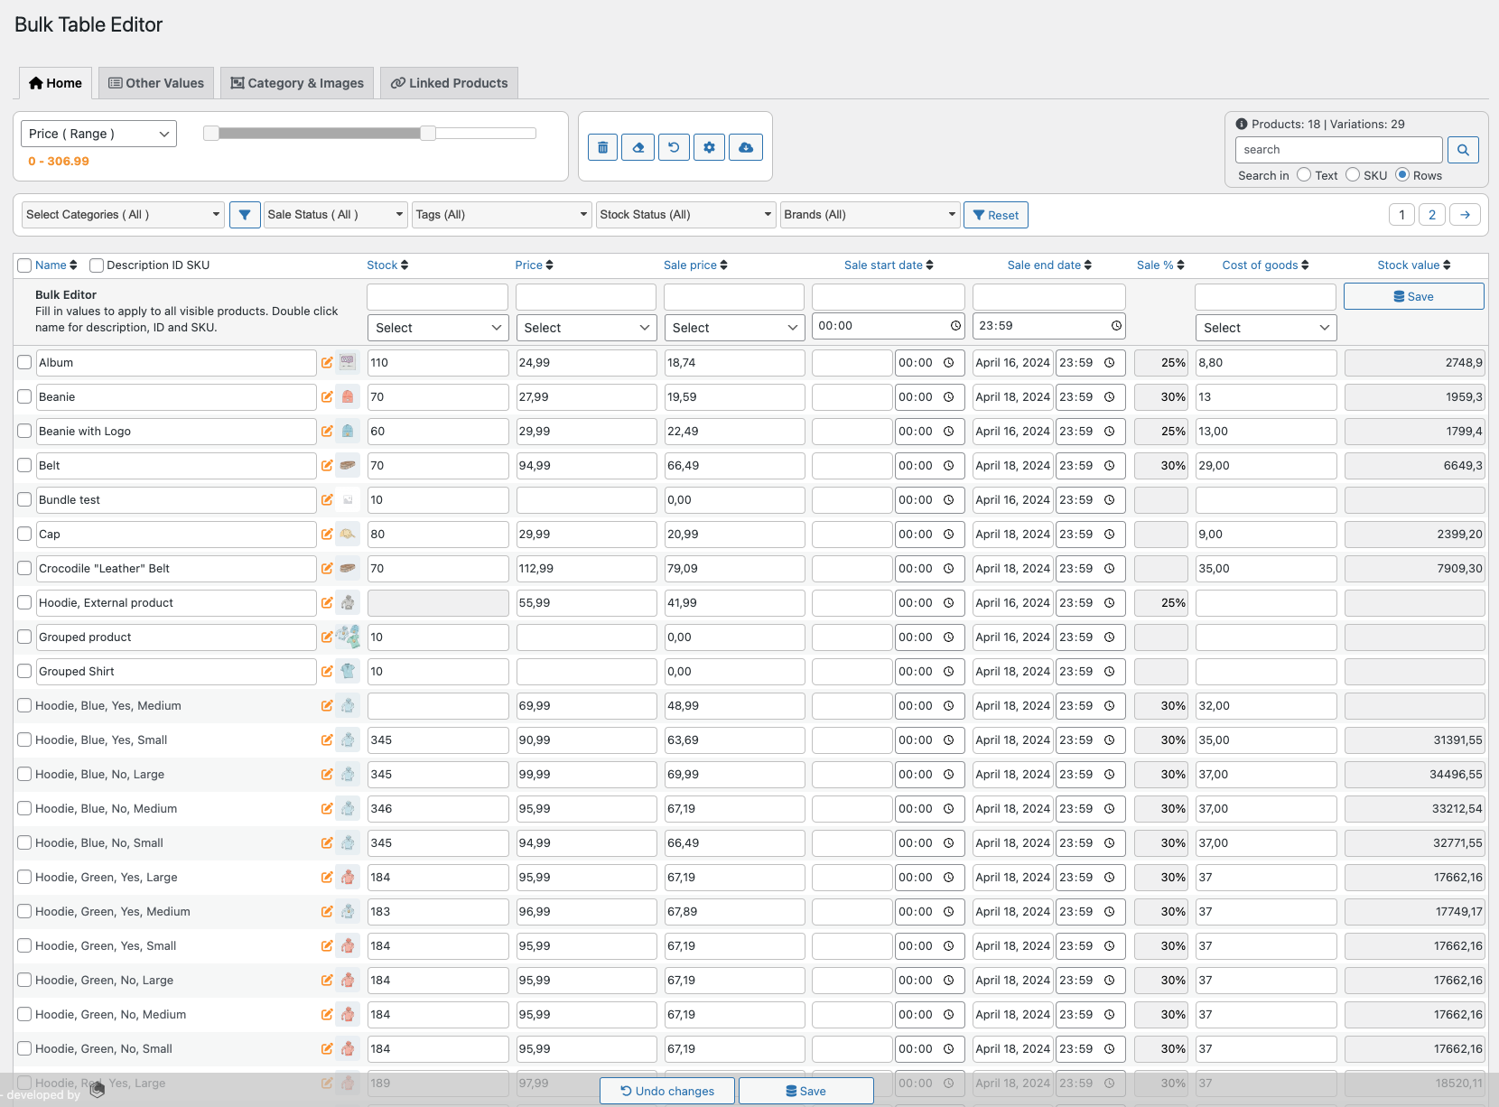Image resolution: width=1499 pixels, height=1107 pixels.
Task: Open the Linked Products tab
Action: click(449, 82)
